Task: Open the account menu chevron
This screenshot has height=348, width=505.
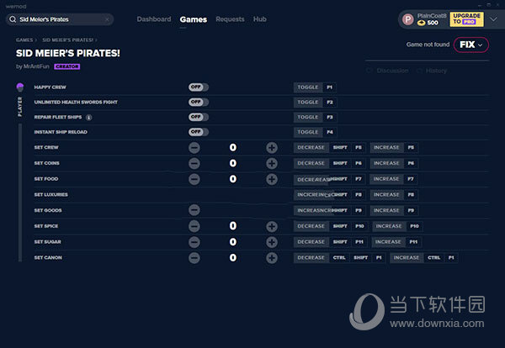Action: pos(492,18)
